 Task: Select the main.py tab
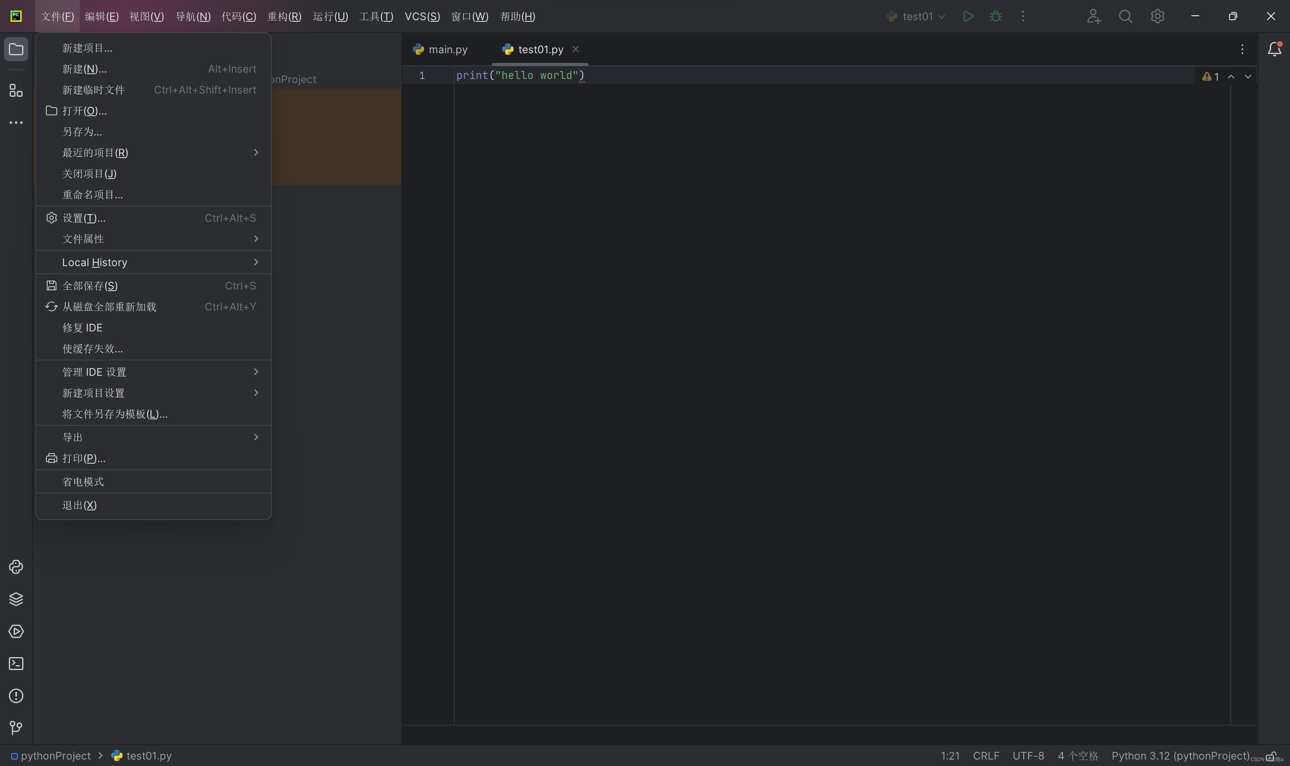pyautogui.click(x=447, y=49)
